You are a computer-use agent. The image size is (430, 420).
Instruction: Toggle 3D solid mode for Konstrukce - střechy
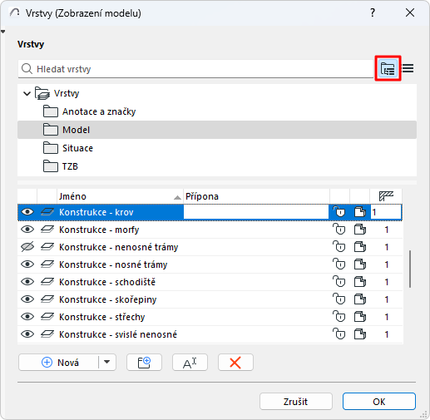360,317
